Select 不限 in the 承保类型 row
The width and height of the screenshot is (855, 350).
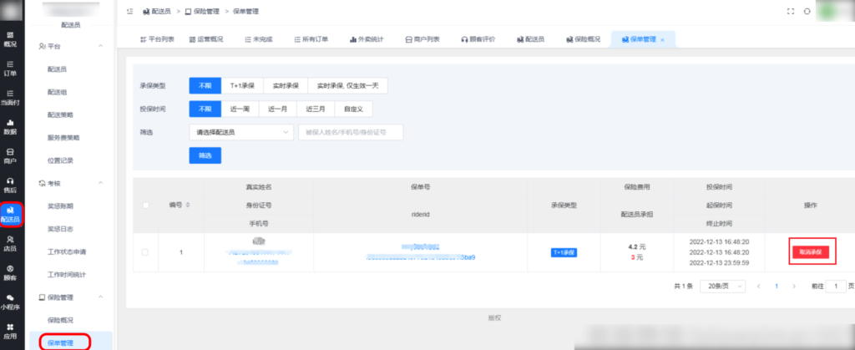tap(205, 85)
